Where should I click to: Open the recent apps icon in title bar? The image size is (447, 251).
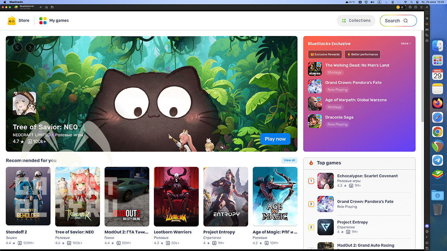(x=52, y=7)
